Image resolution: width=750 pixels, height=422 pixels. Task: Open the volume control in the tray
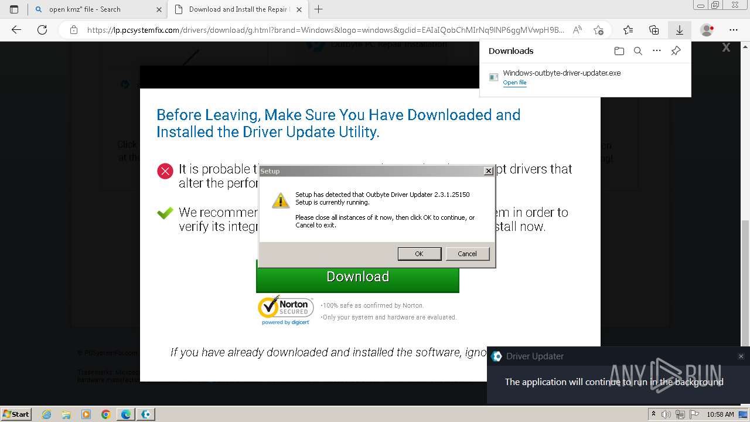[666, 414]
